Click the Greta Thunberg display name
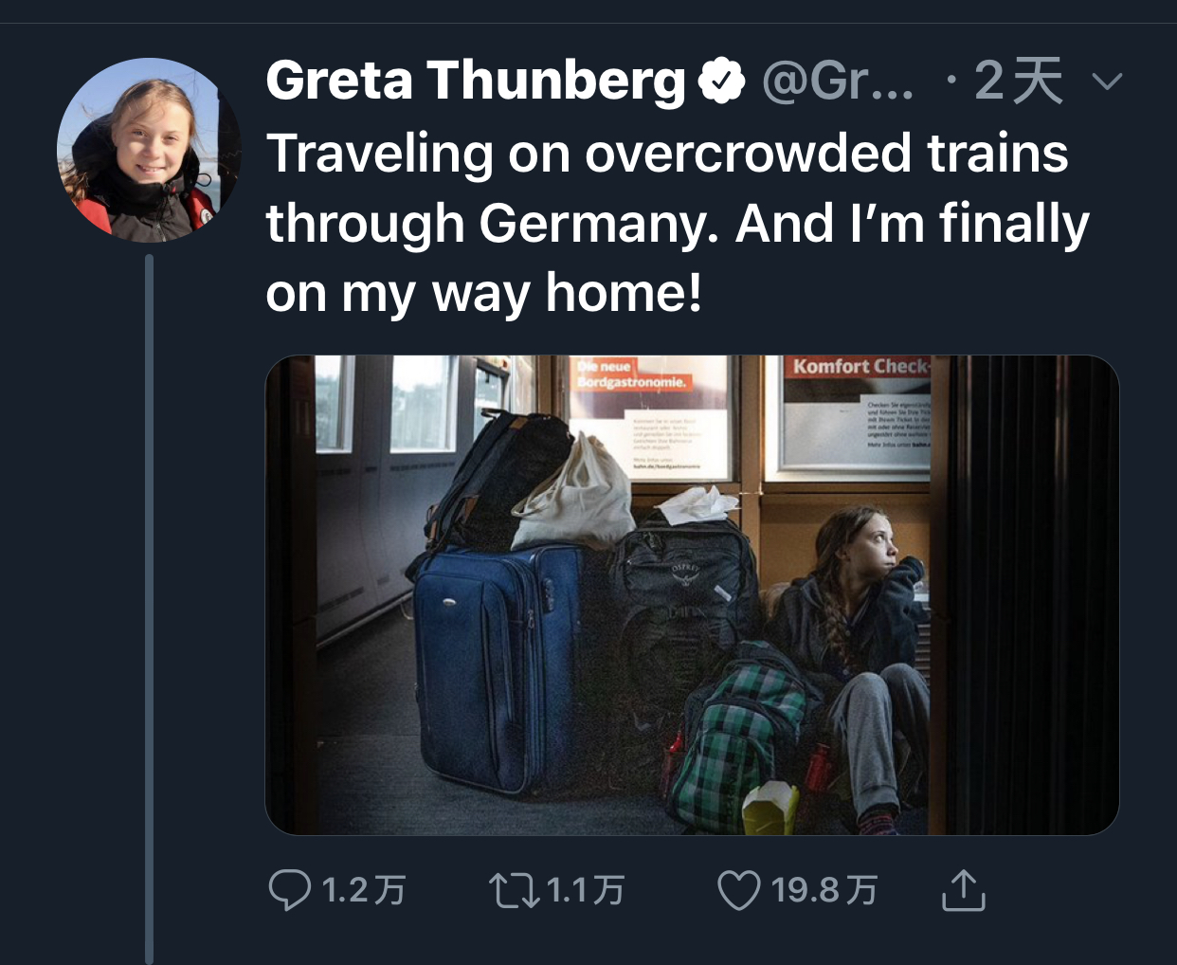 tap(476, 82)
